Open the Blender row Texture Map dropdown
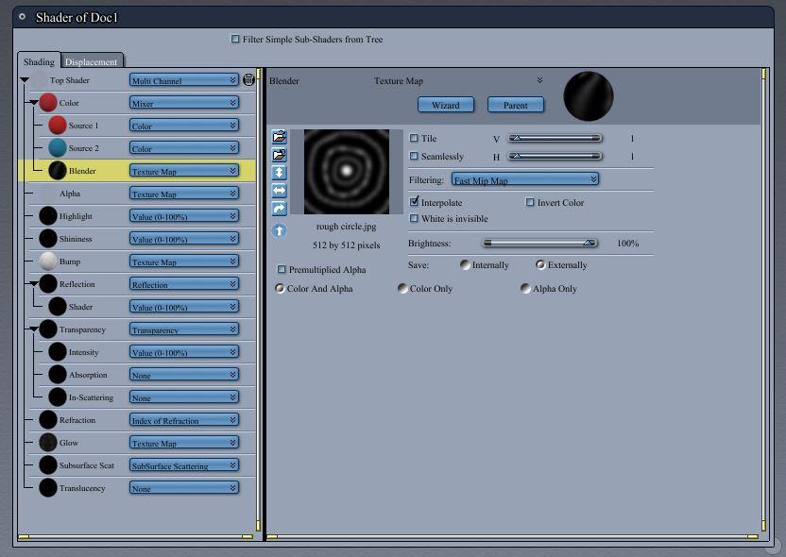 (x=183, y=171)
